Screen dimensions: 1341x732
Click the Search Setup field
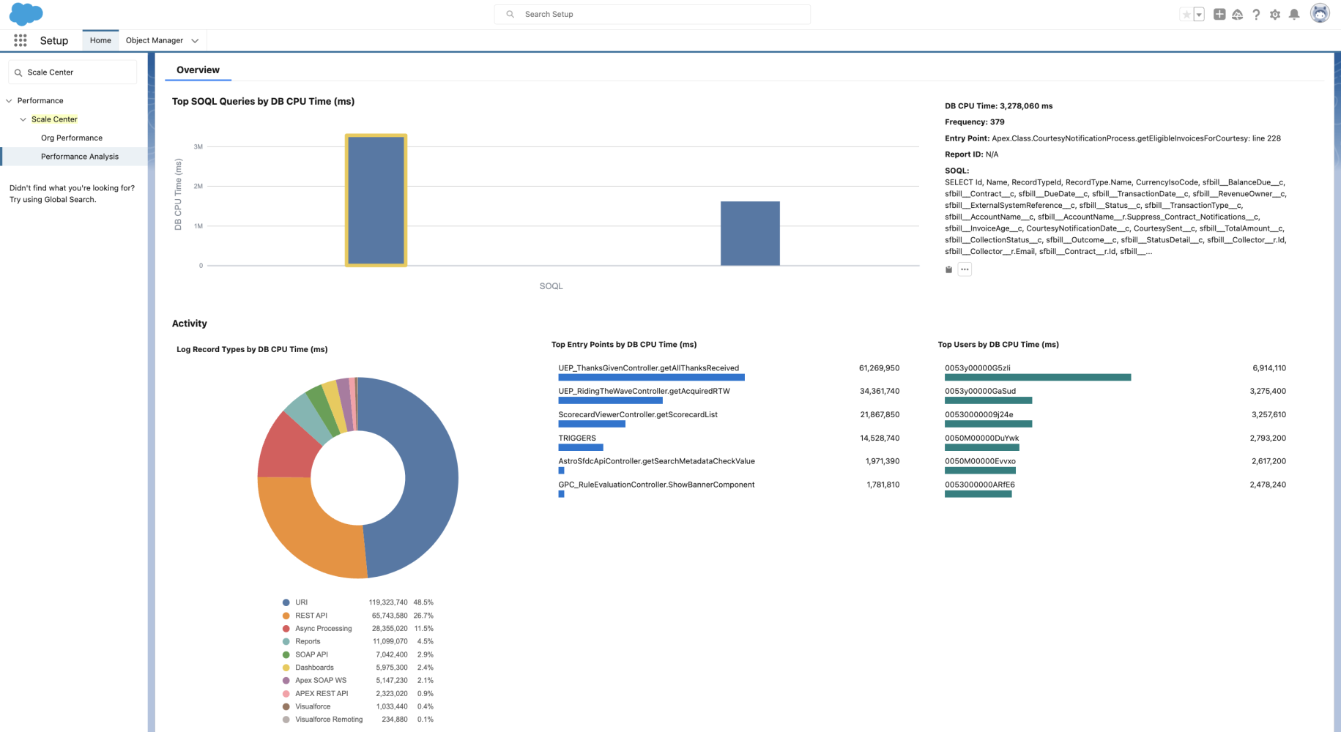click(652, 14)
